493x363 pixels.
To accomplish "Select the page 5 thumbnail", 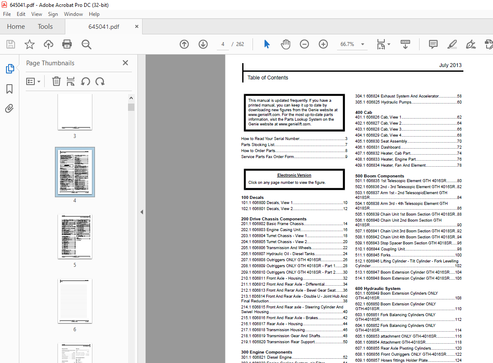I will coord(75,237).
